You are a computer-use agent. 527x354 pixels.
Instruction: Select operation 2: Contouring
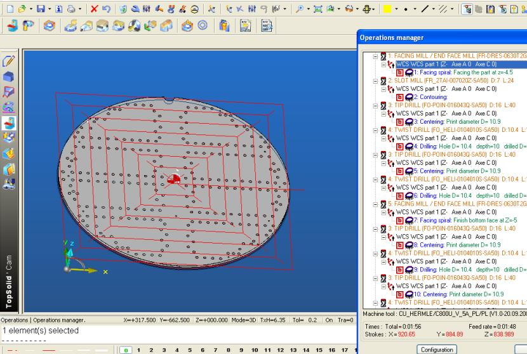(x=430, y=97)
